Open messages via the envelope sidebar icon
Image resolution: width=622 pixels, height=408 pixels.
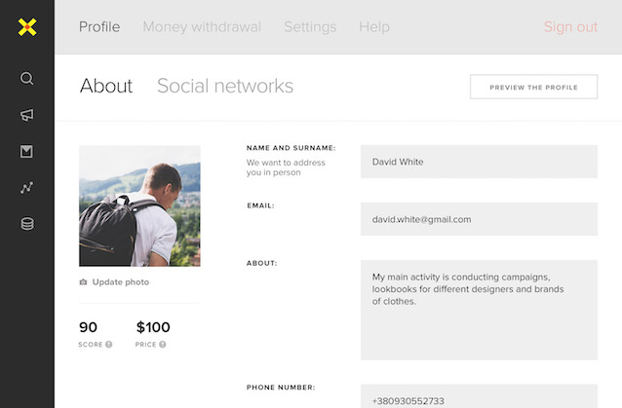coord(26,151)
